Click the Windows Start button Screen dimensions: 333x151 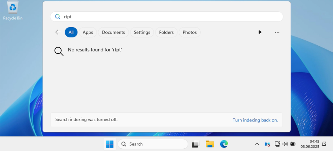click(110, 144)
